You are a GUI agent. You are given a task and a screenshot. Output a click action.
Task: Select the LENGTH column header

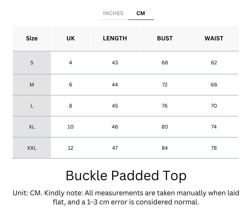point(115,38)
